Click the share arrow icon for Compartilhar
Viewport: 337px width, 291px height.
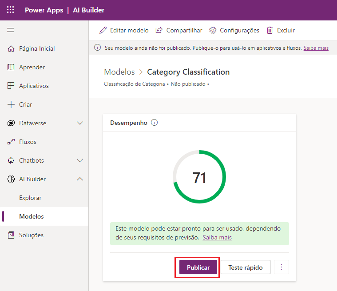pos(159,30)
